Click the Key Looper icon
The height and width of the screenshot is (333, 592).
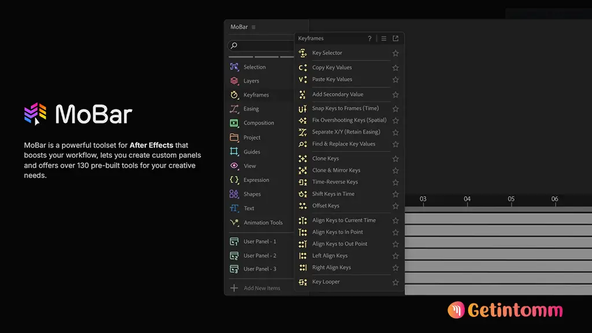tap(303, 282)
